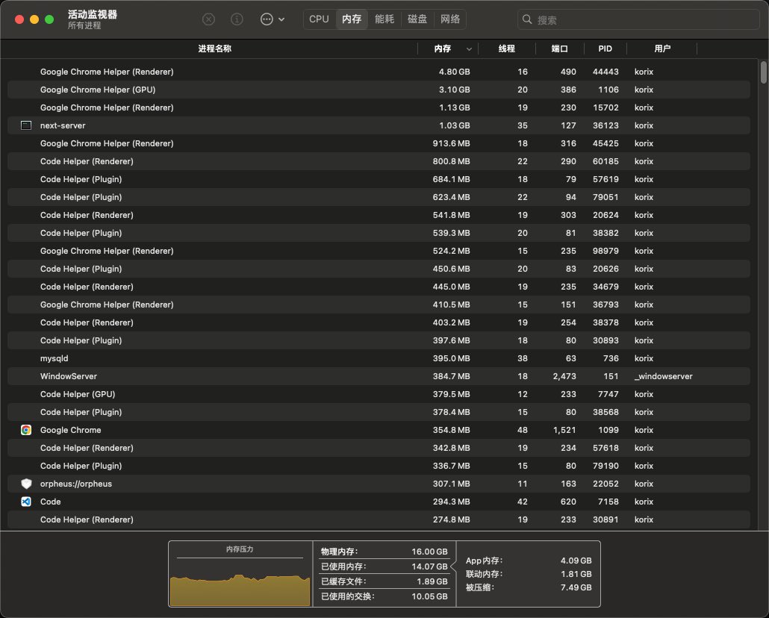The image size is (769, 618).
Task: Select the mysqld process row
Action: click(379, 358)
